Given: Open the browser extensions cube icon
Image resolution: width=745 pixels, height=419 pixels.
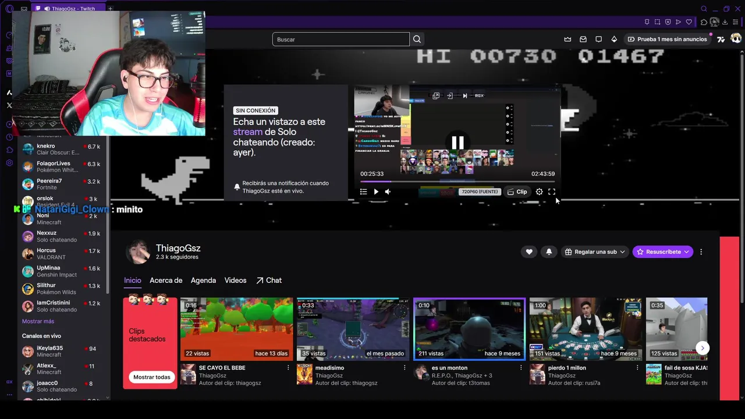Looking at the screenshot, I should pyautogui.click(x=704, y=22).
